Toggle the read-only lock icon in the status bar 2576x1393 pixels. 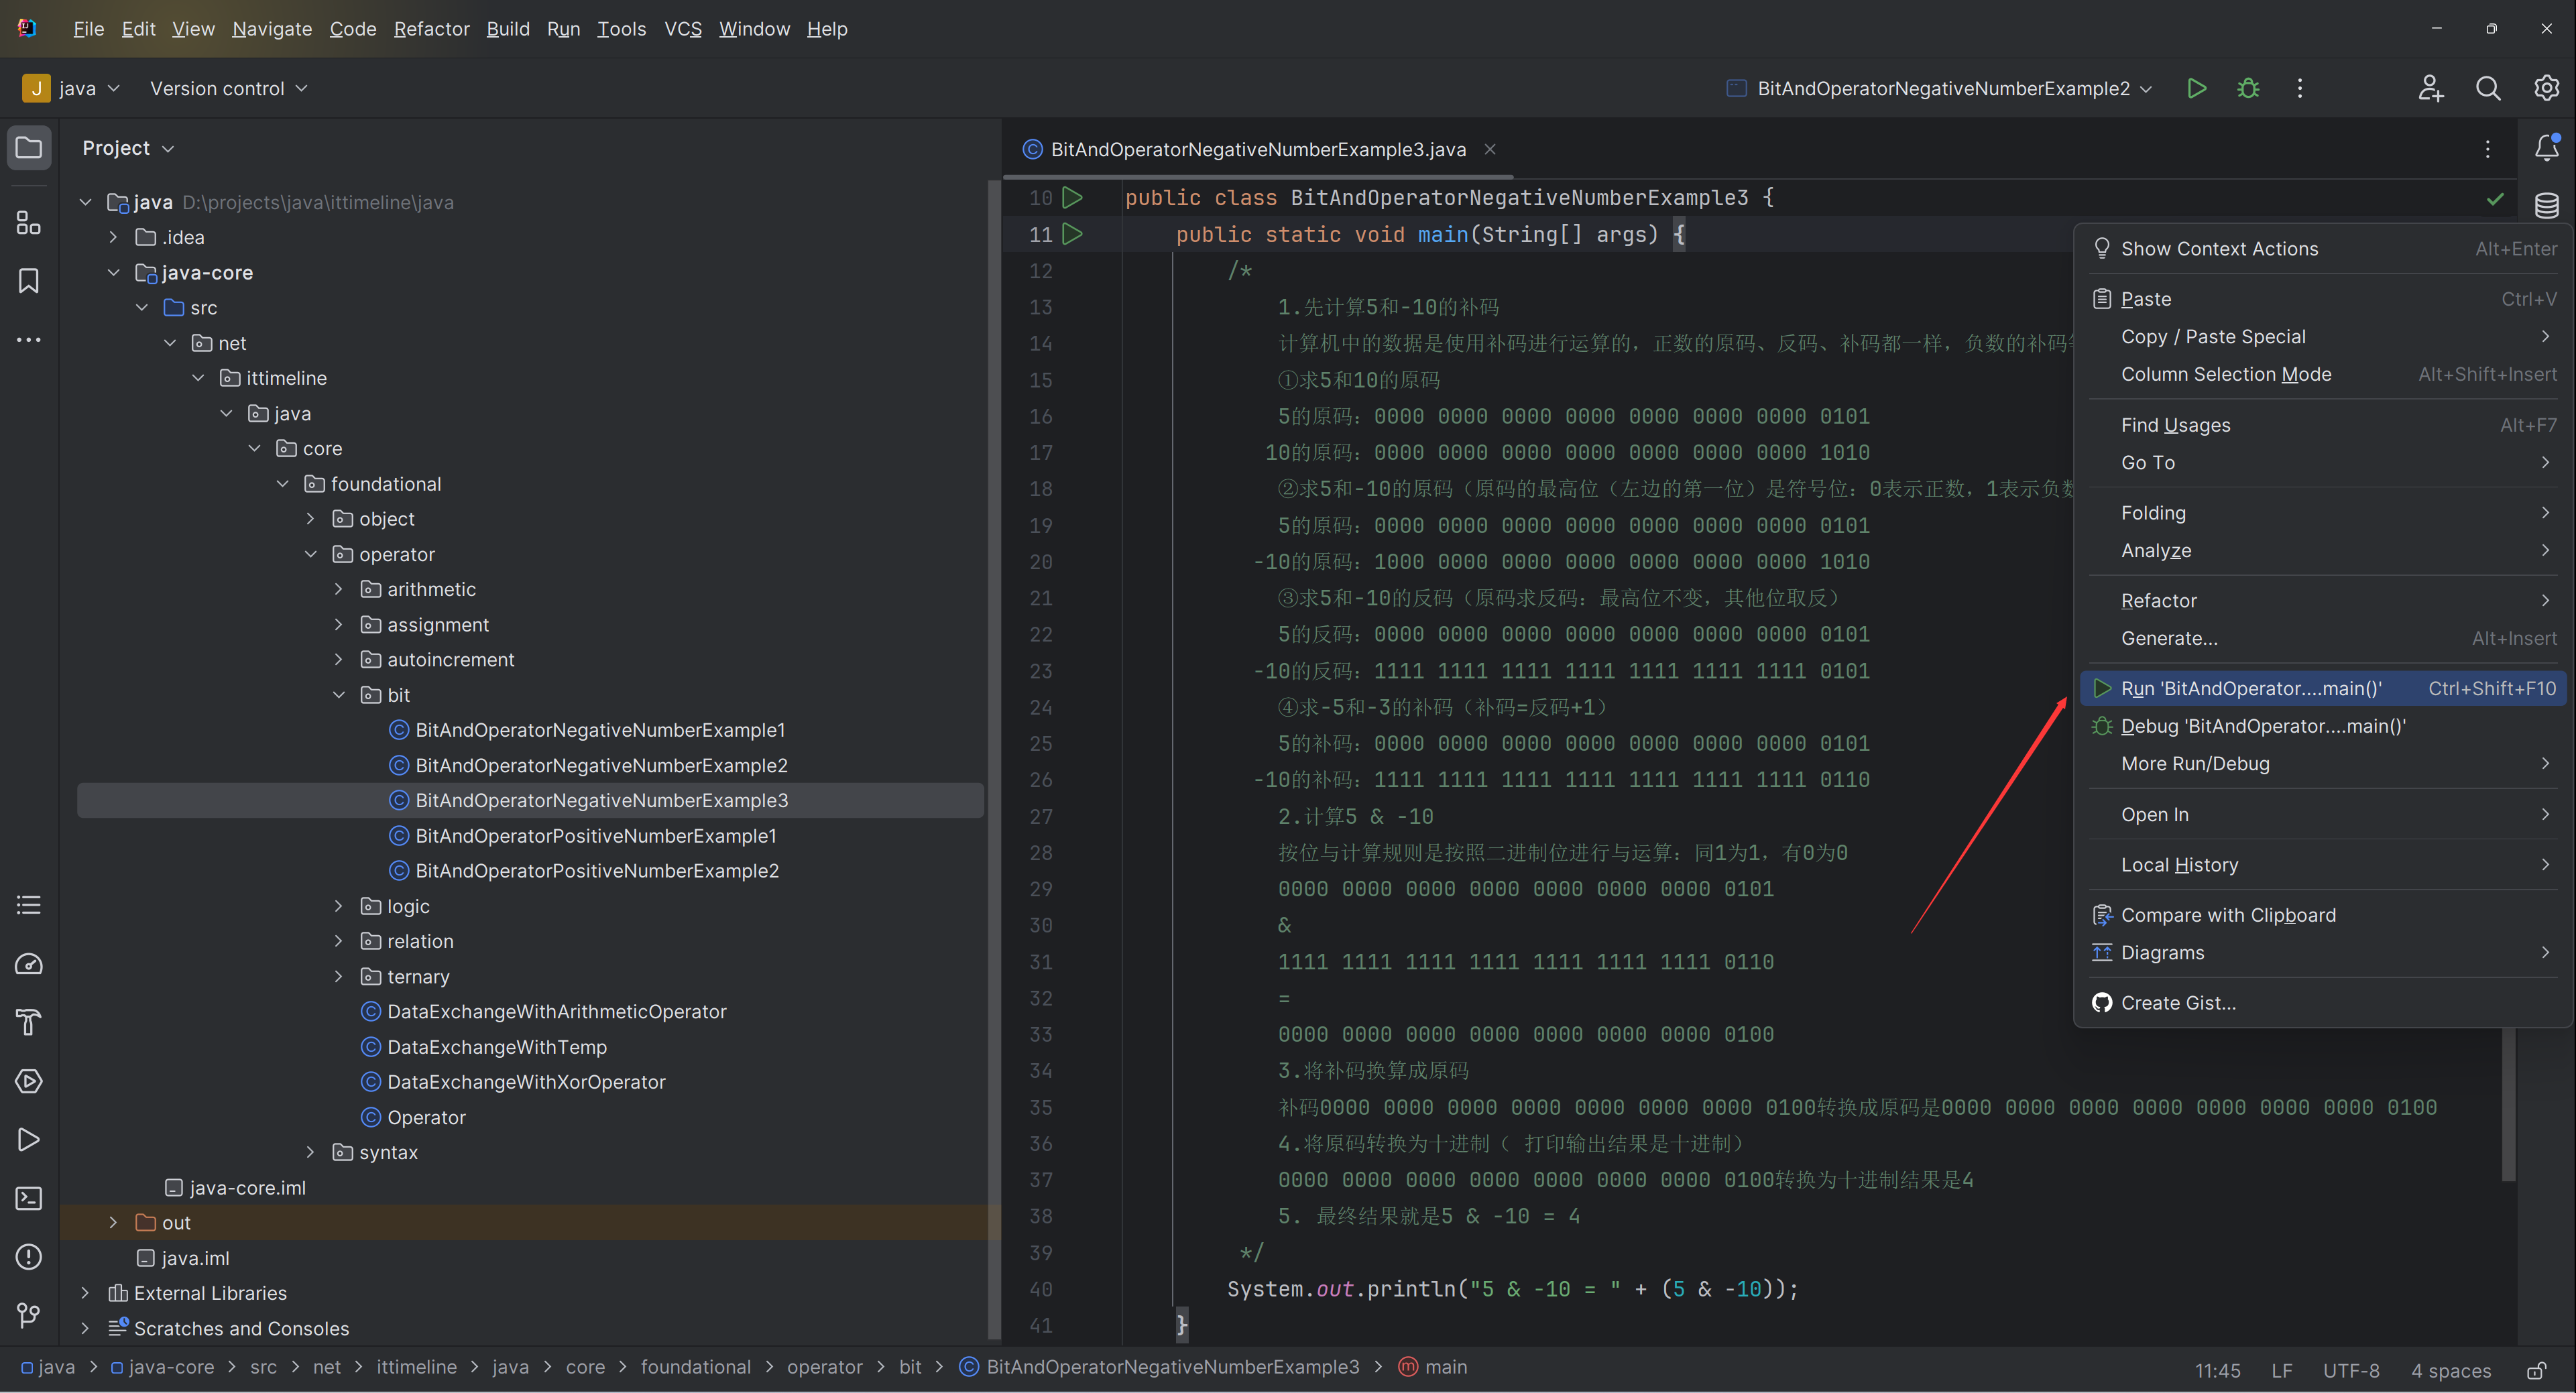pos(2536,1370)
